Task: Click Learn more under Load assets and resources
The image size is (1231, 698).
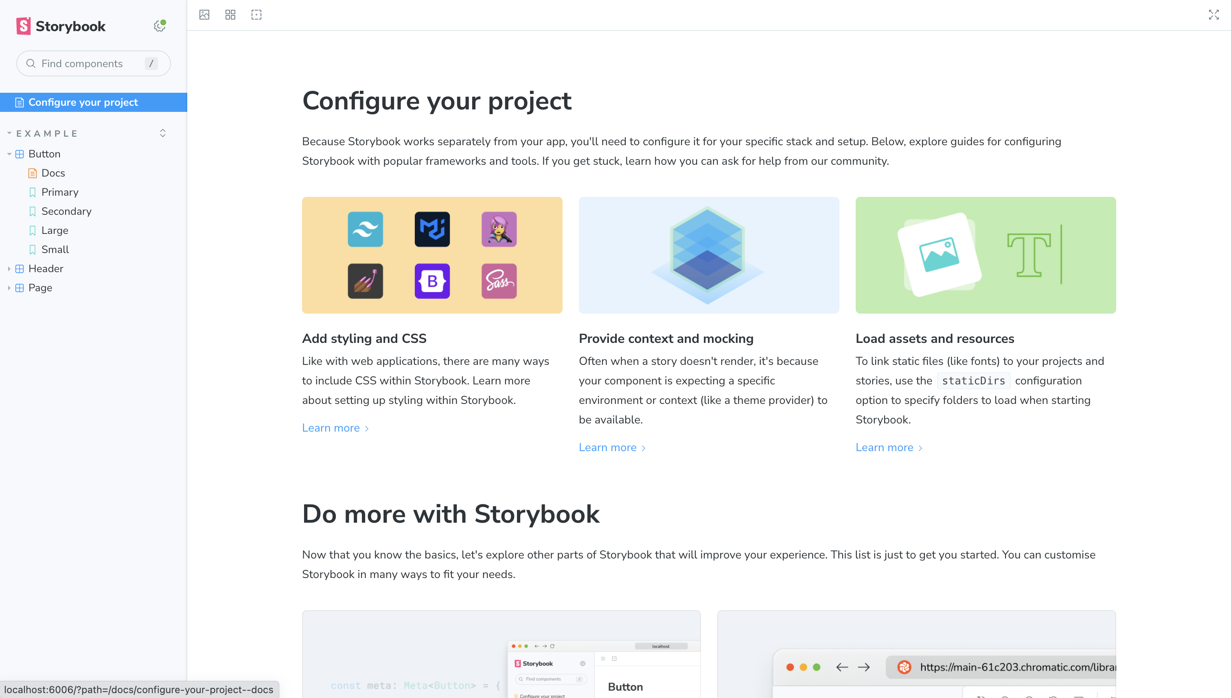Action: pos(889,447)
